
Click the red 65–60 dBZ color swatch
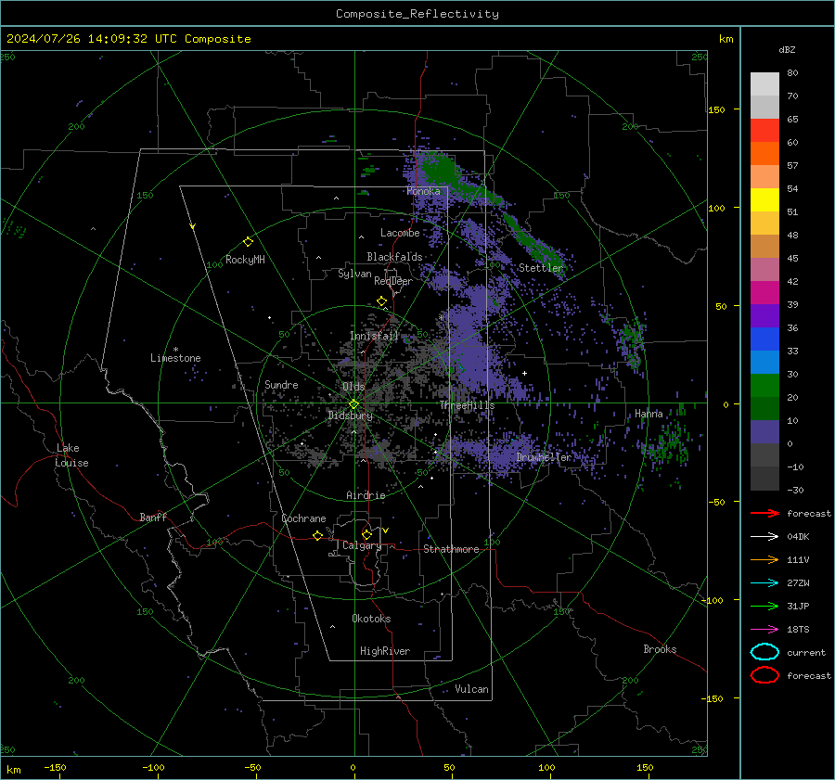[764, 131]
